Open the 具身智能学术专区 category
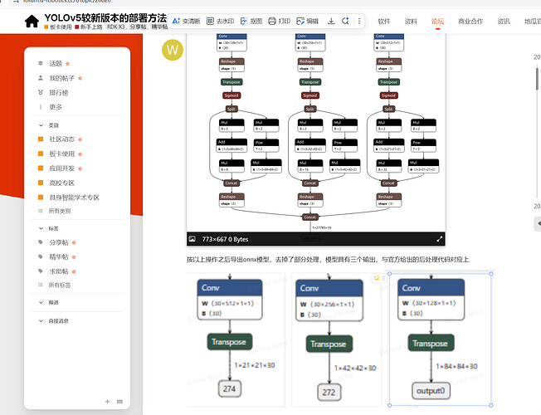This screenshot has width=541, height=415. (74, 198)
